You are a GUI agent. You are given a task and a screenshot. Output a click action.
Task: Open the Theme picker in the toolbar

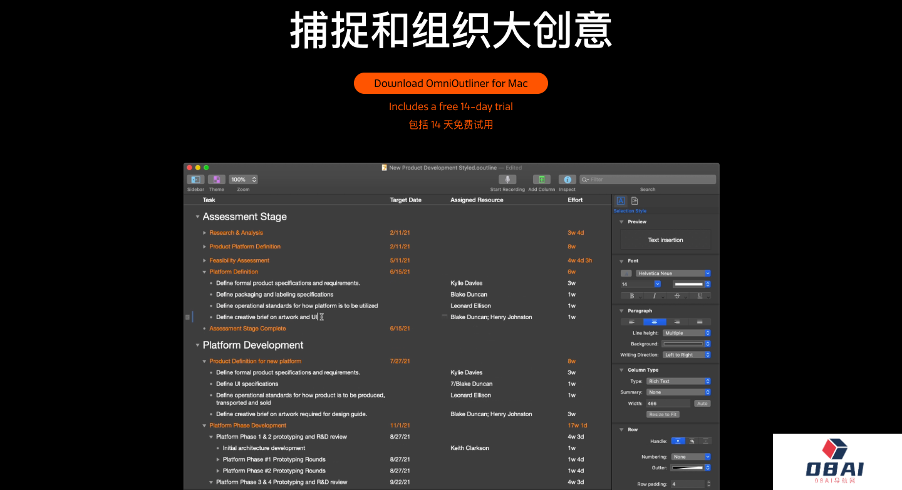coord(216,180)
